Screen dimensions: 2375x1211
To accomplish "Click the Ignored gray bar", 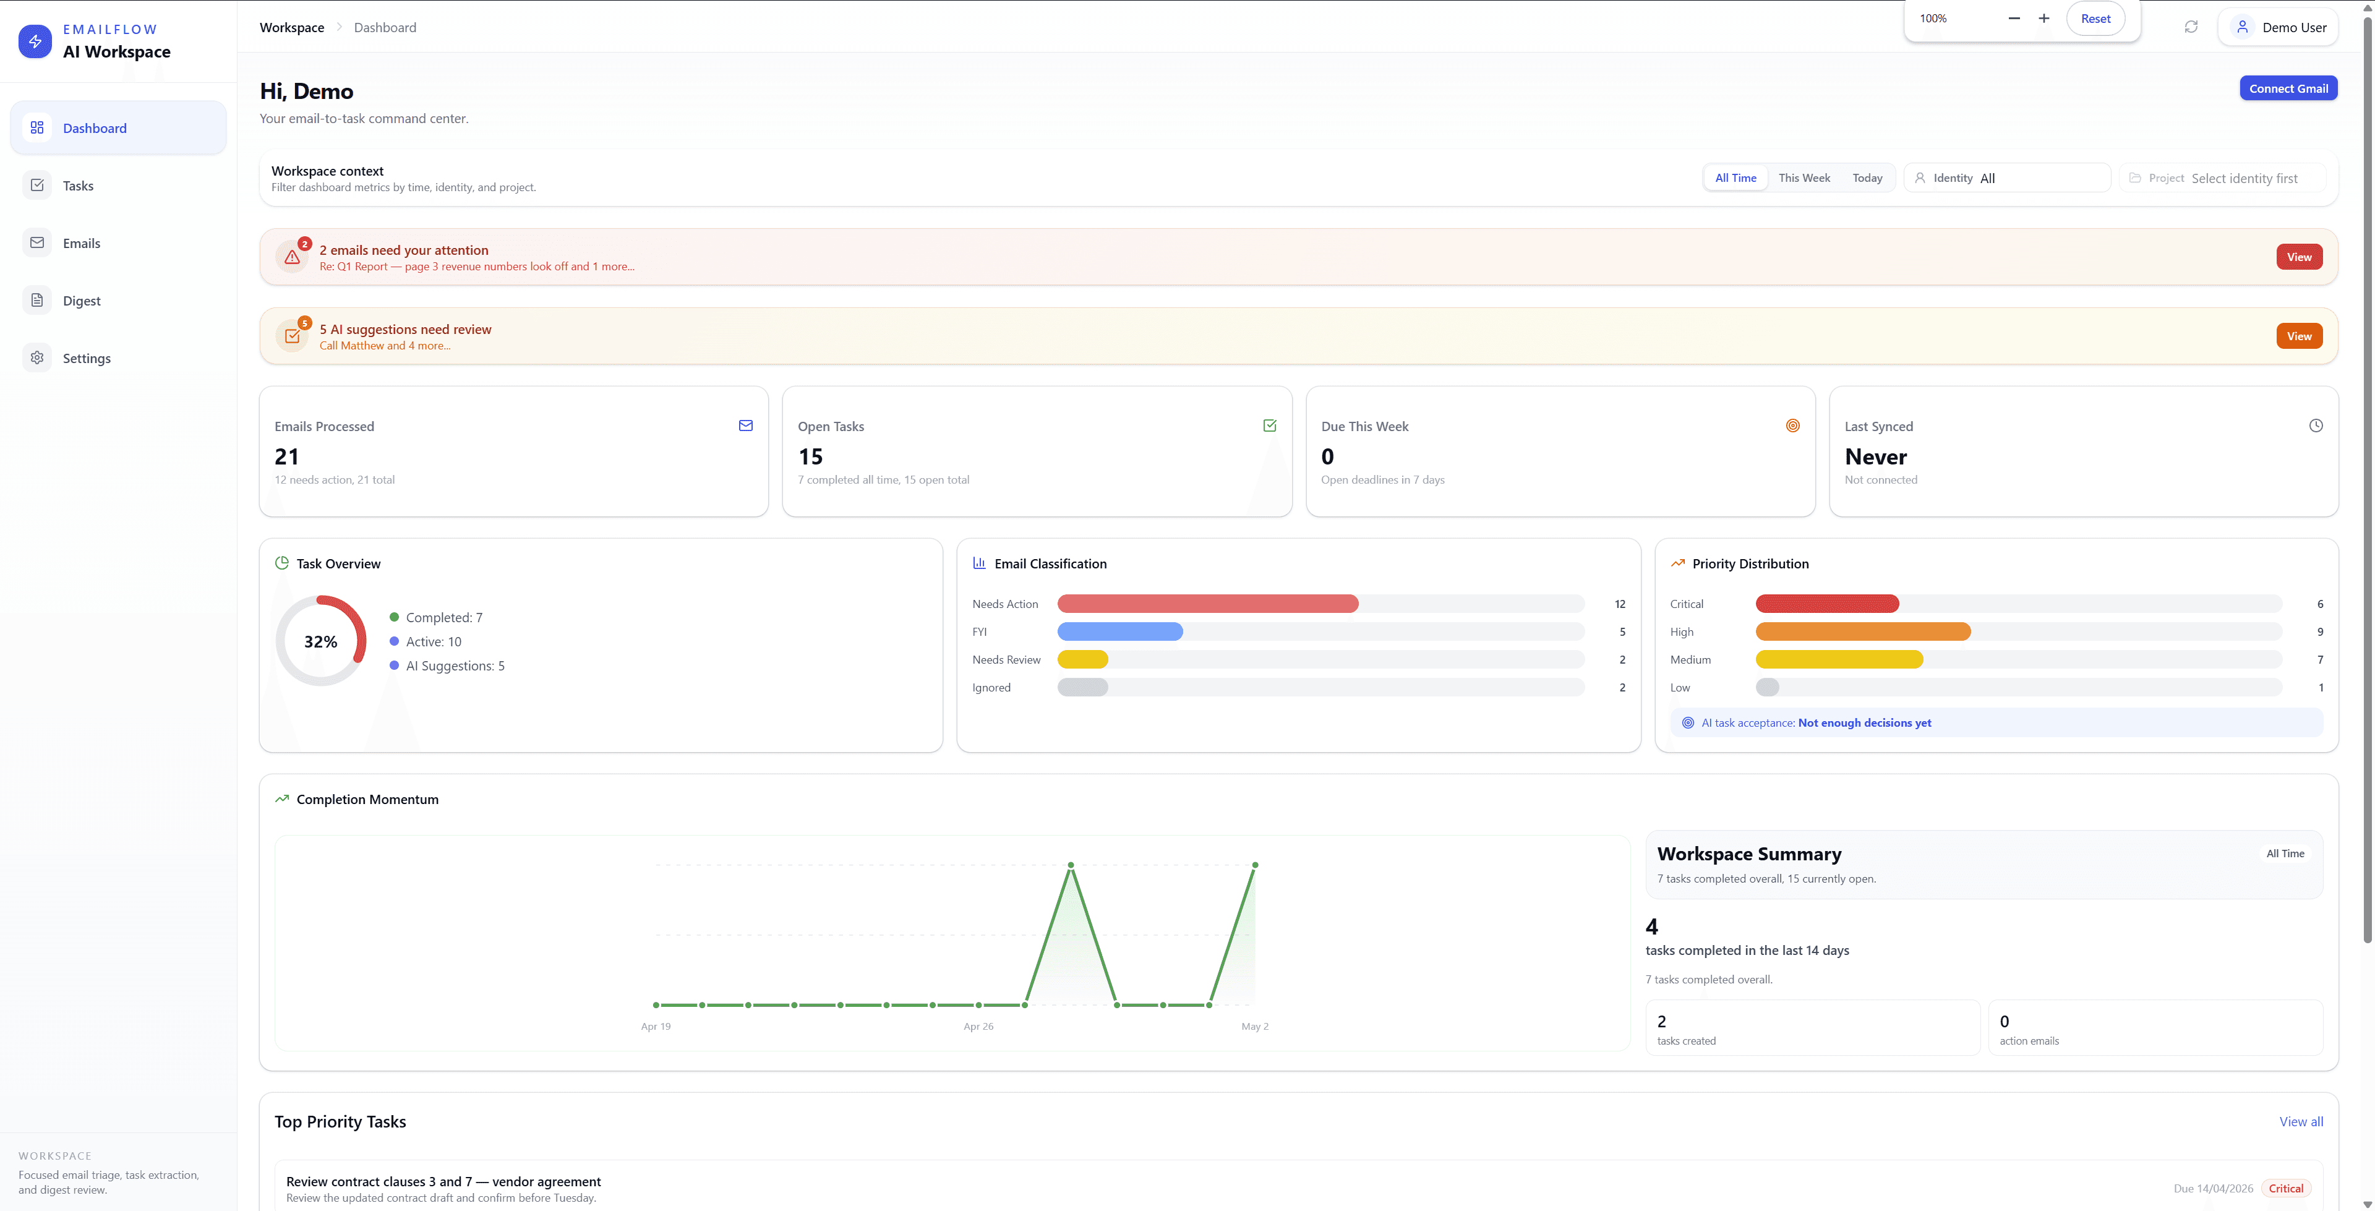I will [x=1082, y=687].
